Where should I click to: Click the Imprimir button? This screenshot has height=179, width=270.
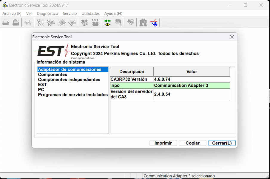[x=163, y=143]
